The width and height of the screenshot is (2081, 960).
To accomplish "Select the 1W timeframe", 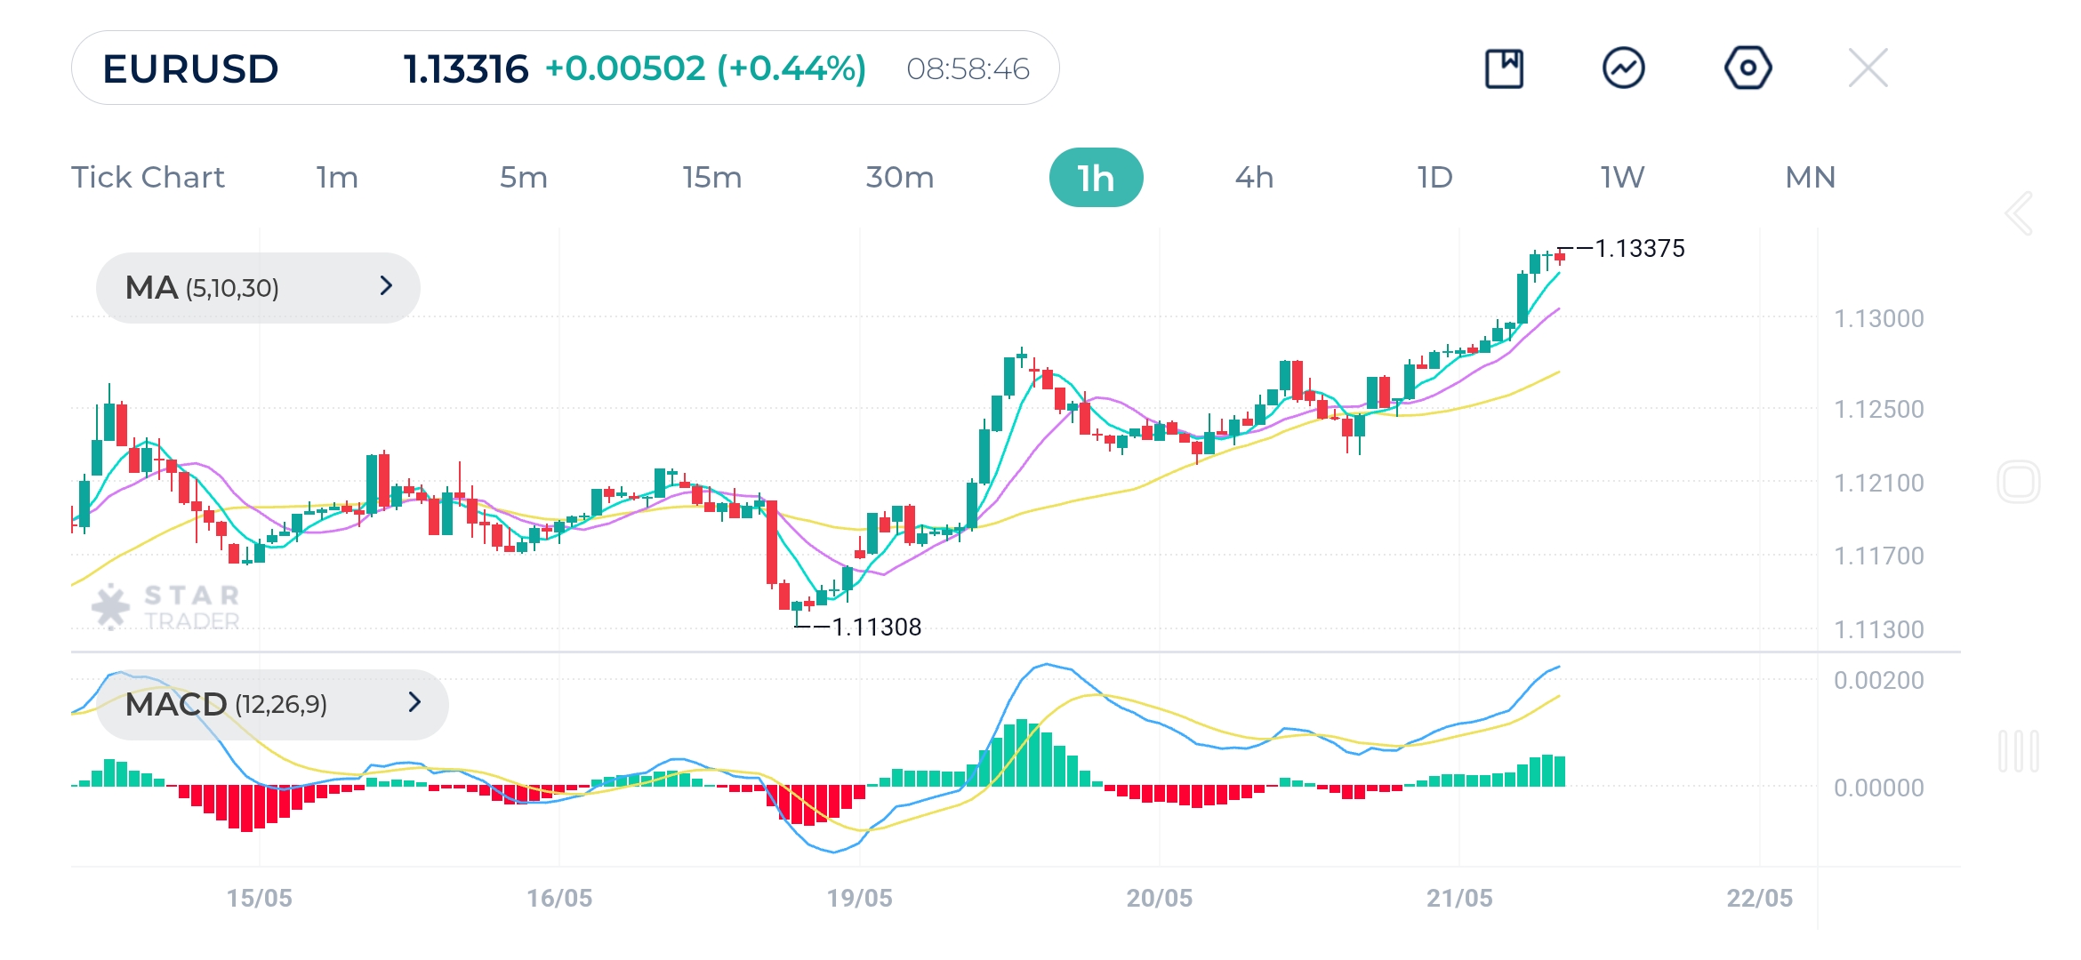I will click(x=1622, y=178).
